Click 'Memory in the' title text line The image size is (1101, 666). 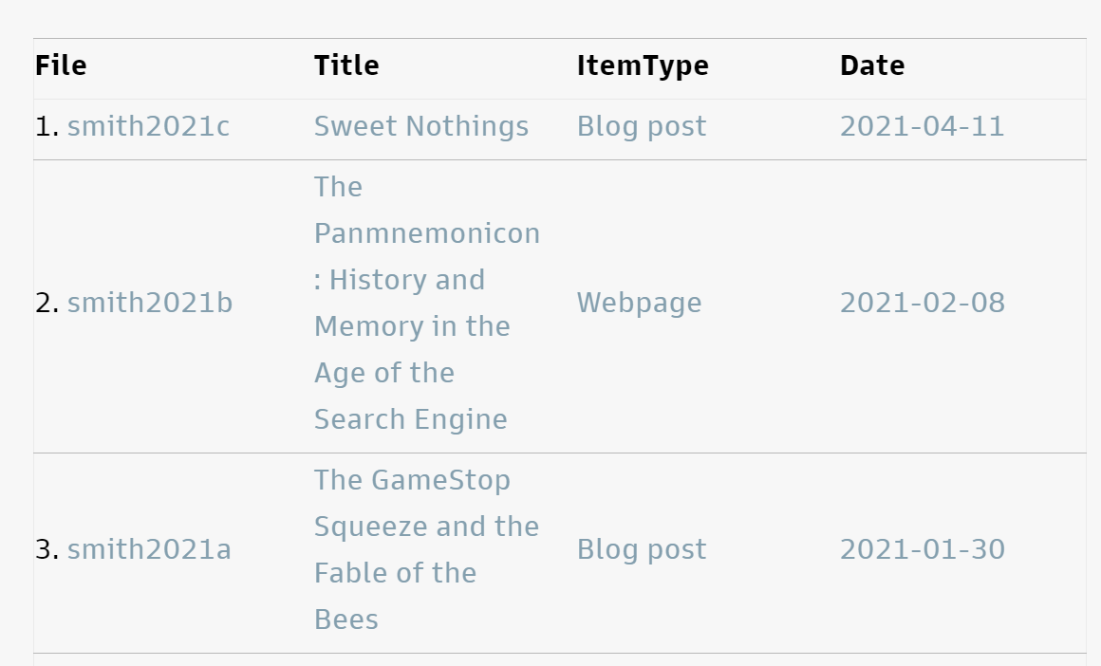point(412,326)
